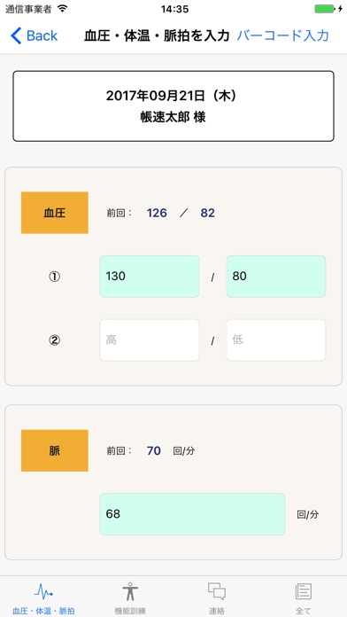This screenshot has height=617, width=347.
Task: Switch to the 連絡 tab
Action: [217, 597]
